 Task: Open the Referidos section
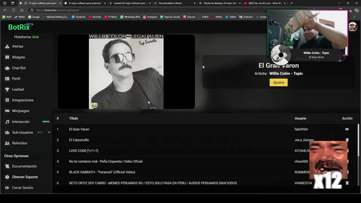(x=19, y=143)
